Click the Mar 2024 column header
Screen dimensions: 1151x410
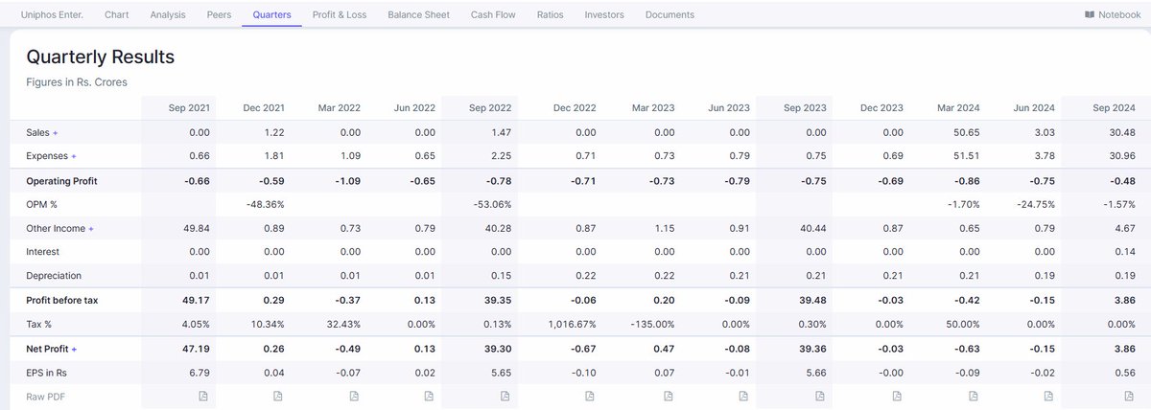click(959, 108)
